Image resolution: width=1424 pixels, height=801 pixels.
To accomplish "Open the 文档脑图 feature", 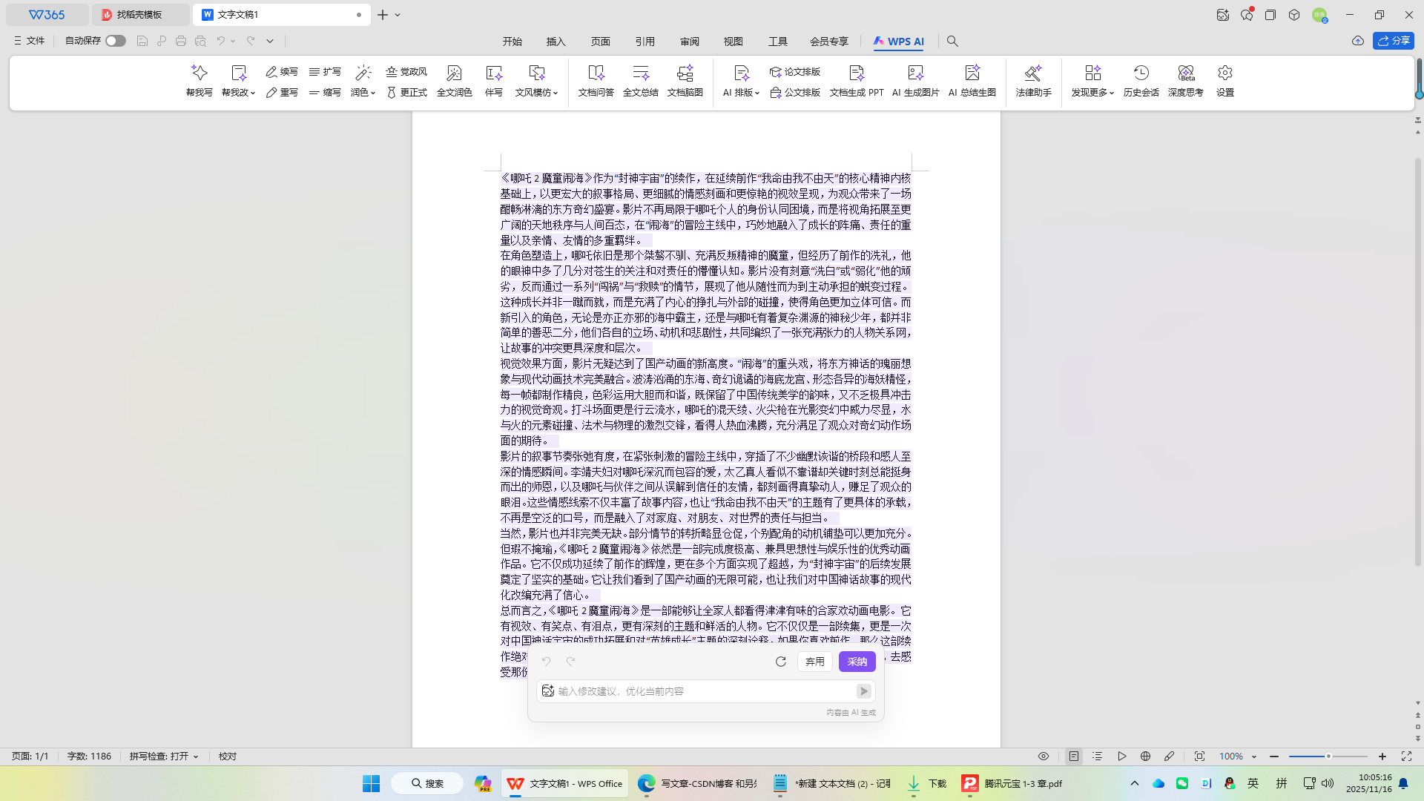I will [685, 82].
